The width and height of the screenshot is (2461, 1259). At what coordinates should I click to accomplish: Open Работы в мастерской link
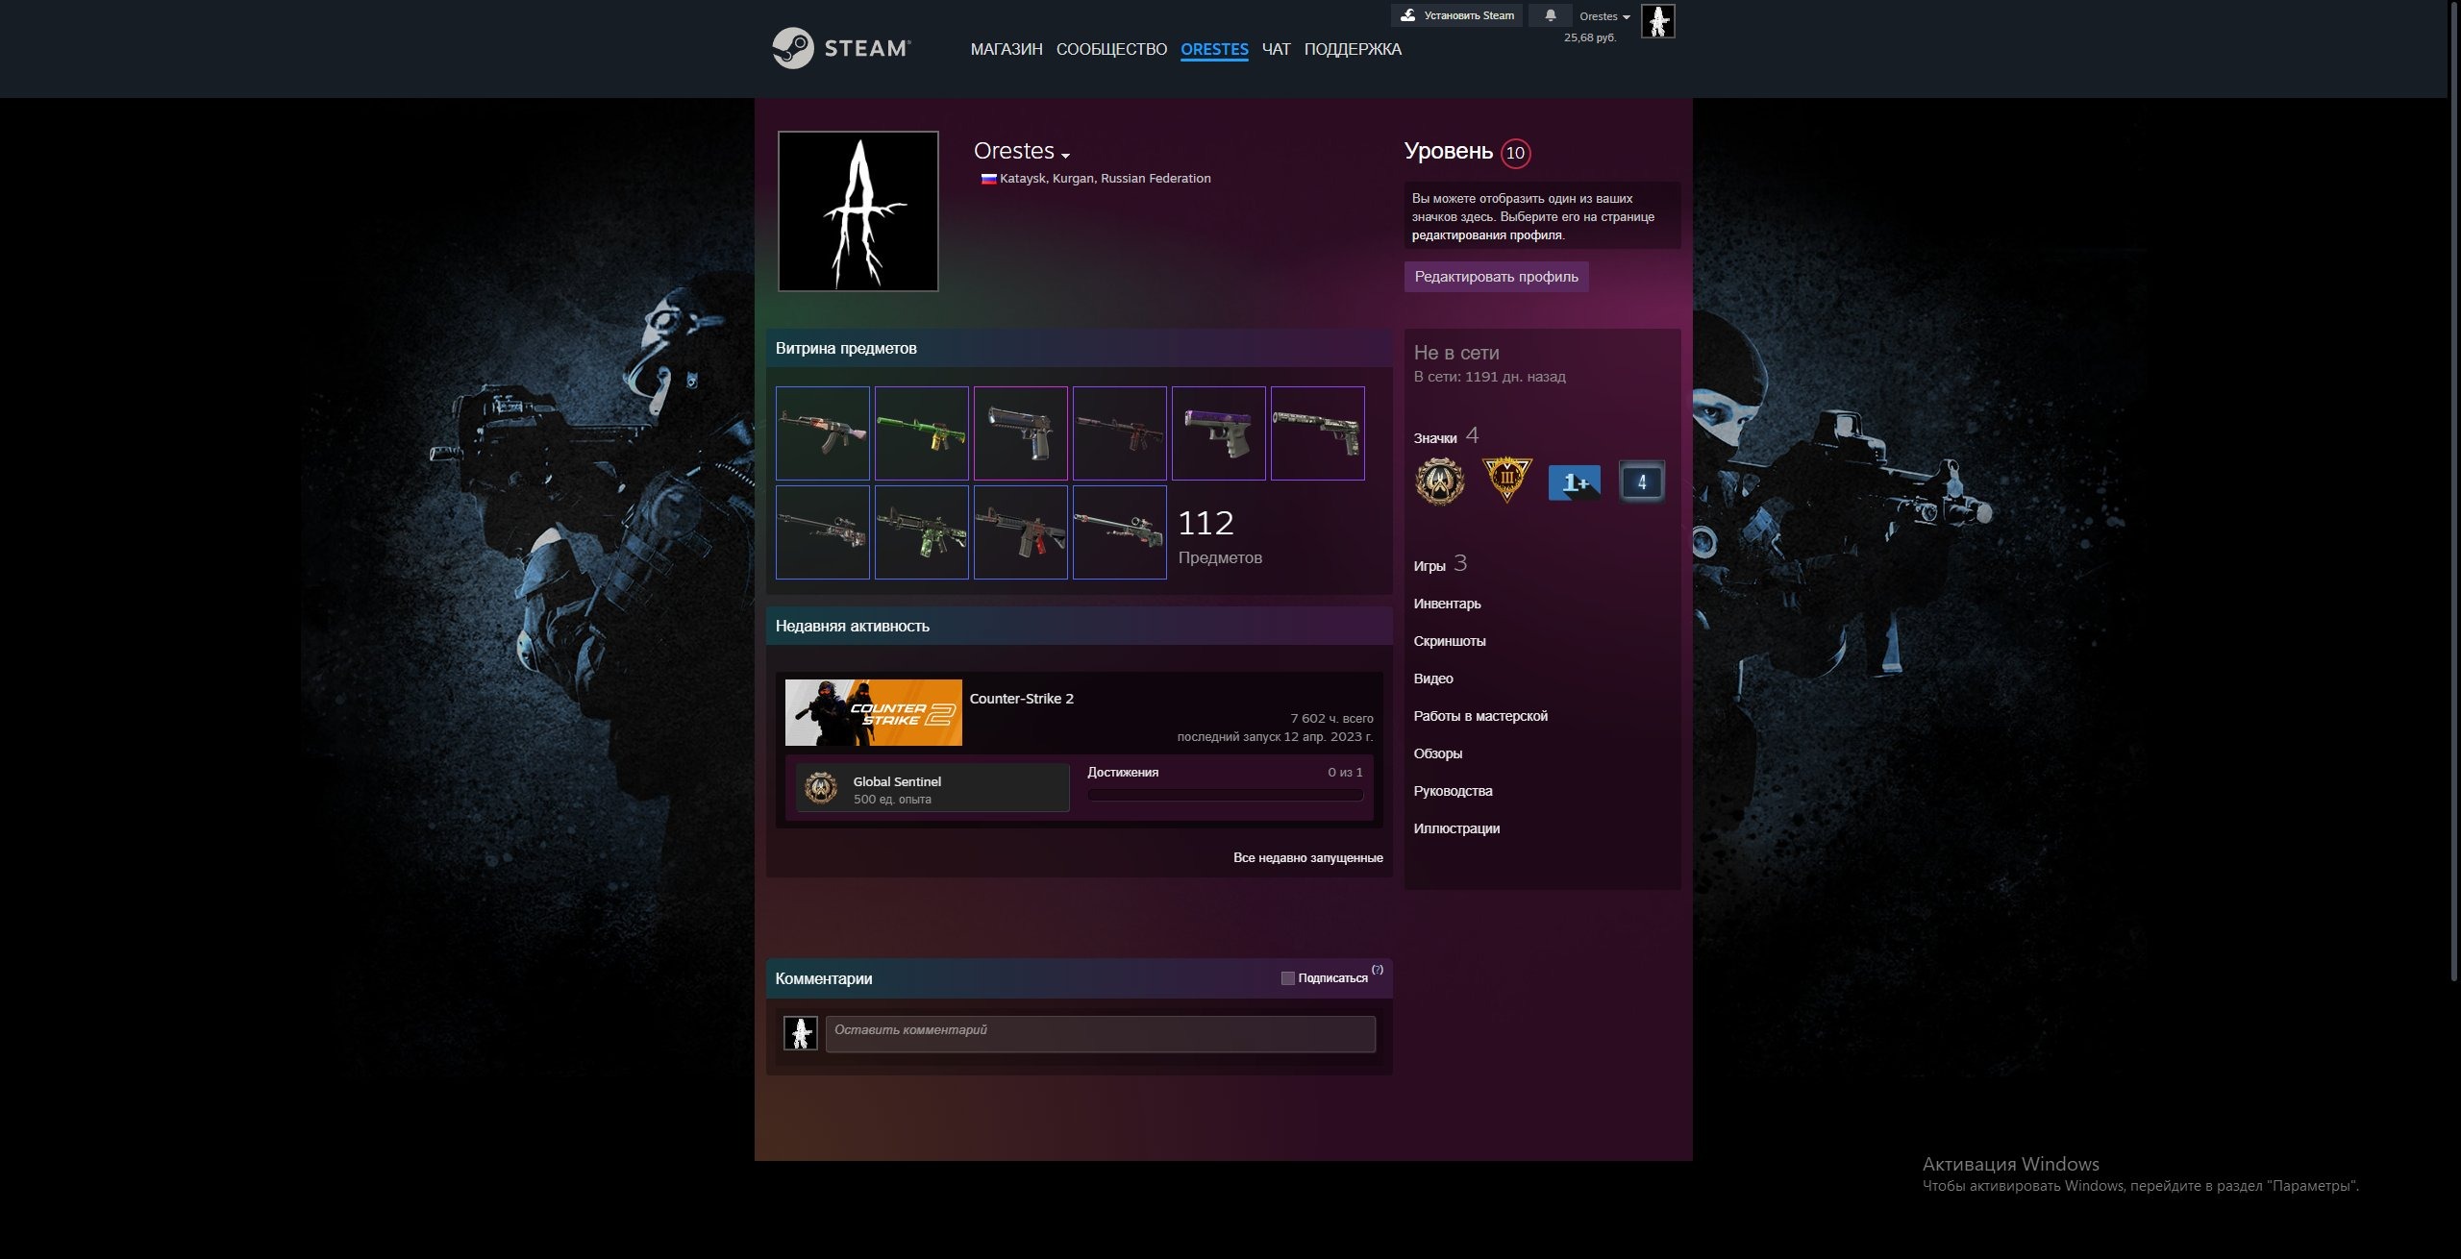pyautogui.click(x=1480, y=716)
